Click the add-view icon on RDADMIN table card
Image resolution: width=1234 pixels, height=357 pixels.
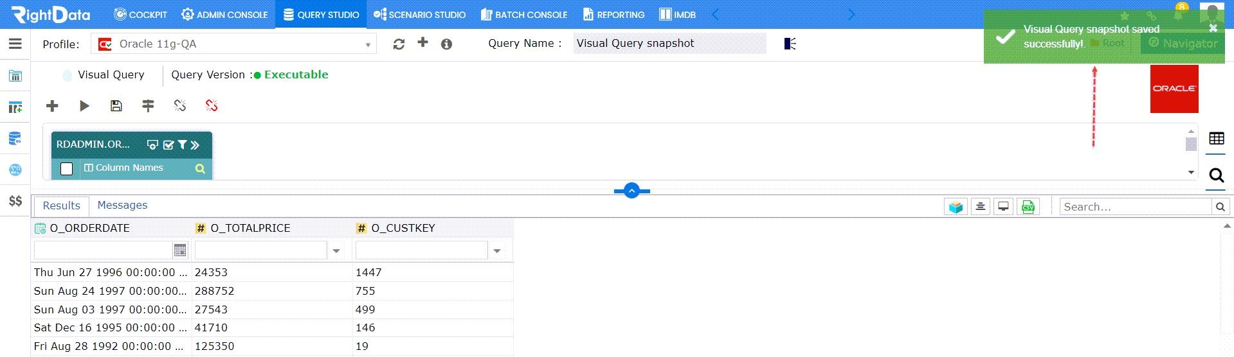tap(152, 144)
